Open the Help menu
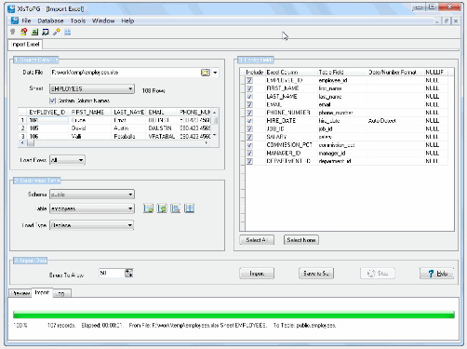The width and height of the screenshot is (467, 349). pyautogui.click(x=127, y=20)
